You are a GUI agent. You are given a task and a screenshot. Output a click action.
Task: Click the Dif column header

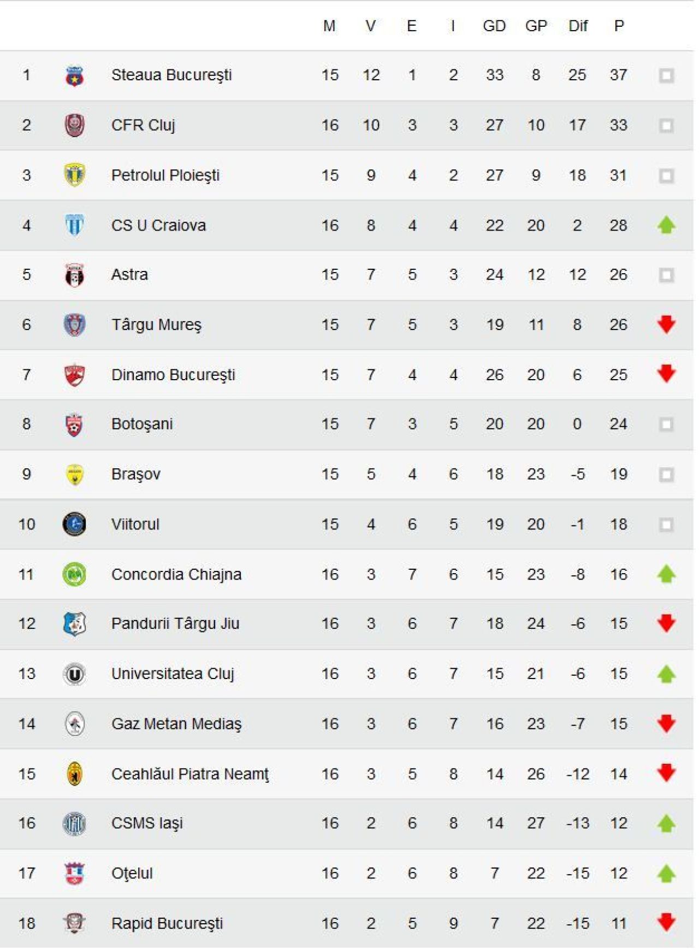pos(578,26)
